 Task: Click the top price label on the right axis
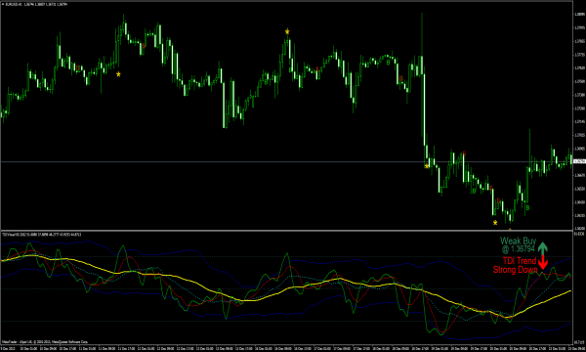[579, 15]
